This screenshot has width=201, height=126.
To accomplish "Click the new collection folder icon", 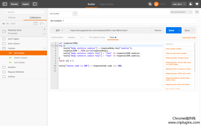I will tap(35, 24).
